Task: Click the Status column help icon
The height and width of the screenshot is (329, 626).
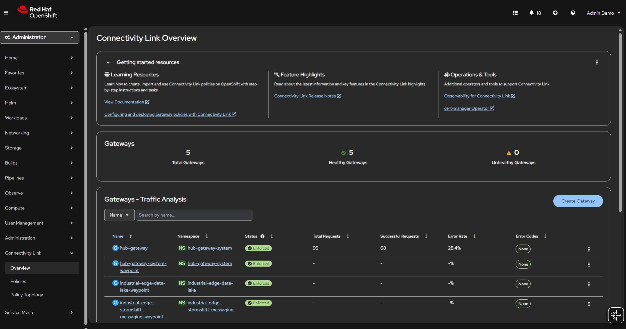Action: [262, 236]
